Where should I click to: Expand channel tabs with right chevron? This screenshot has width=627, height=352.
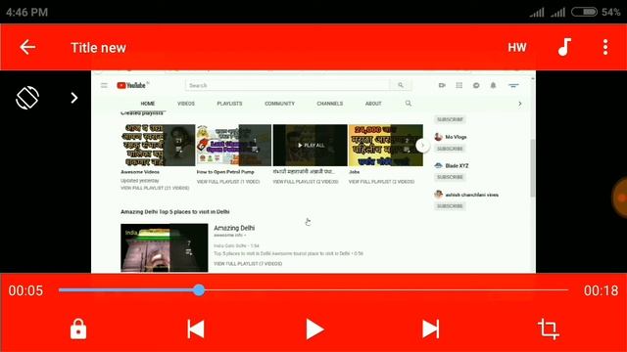520,104
